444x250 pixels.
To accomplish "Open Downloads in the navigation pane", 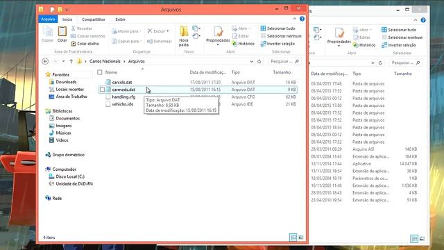I will pos(66,82).
